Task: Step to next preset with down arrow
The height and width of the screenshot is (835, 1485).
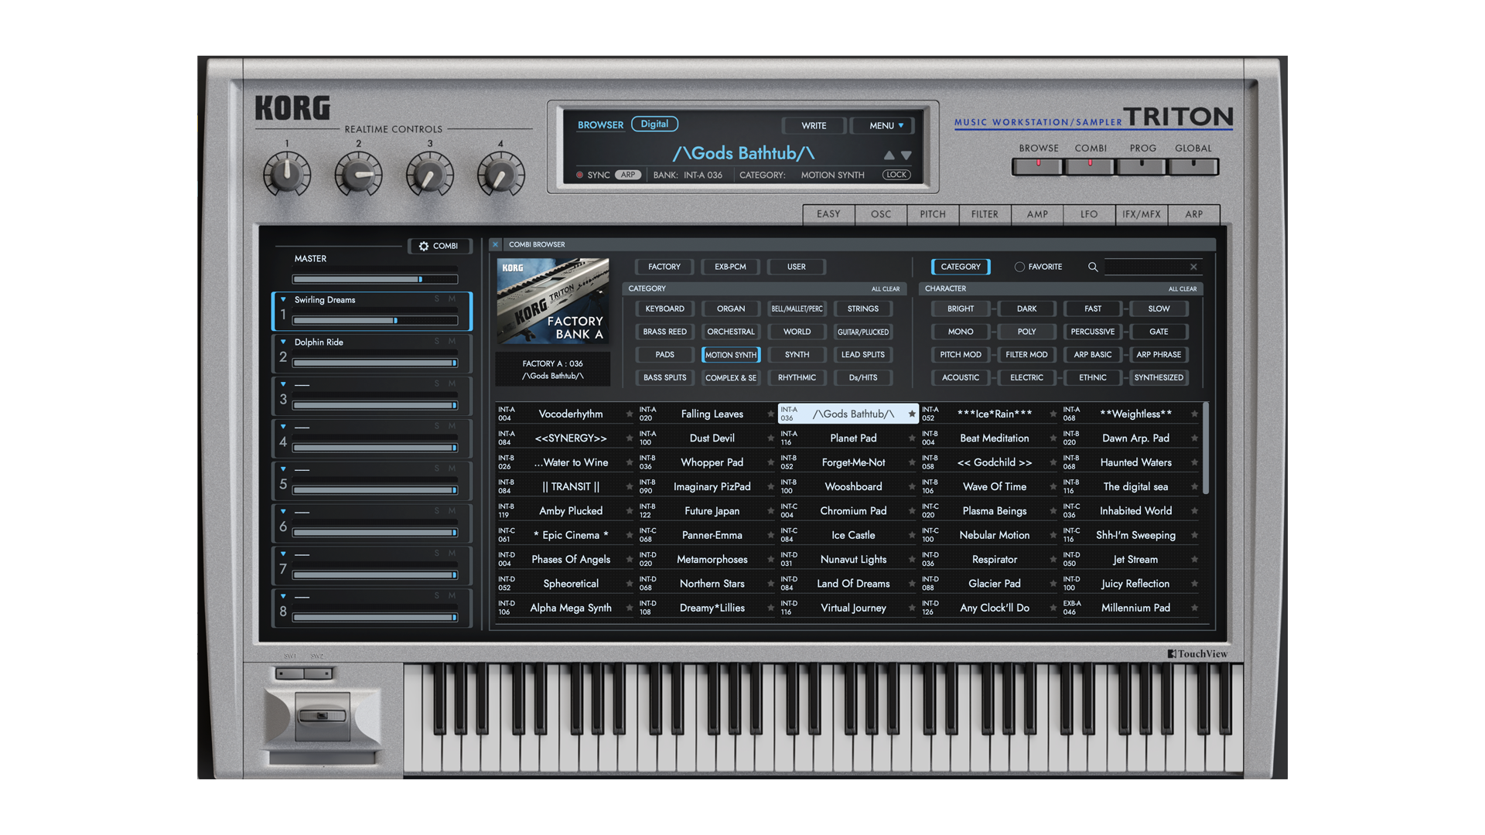Action: 906,155
